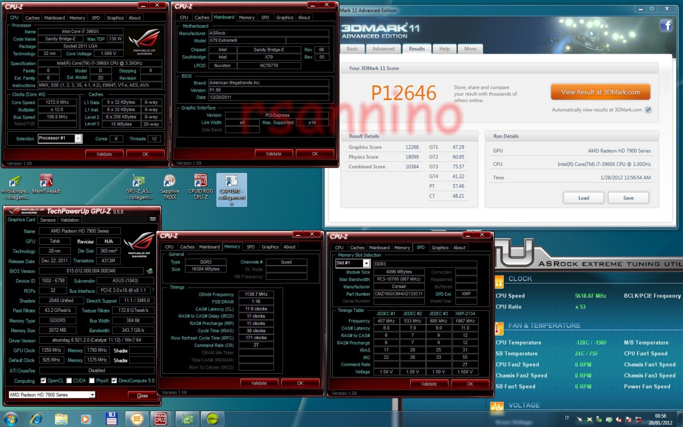This screenshot has height=427, width=683.
Task: Click the Save button in 3DMark Run Details
Action: pyautogui.click(x=628, y=198)
